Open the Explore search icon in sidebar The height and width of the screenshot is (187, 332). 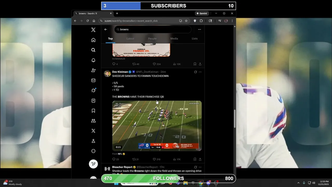tap(93, 50)
